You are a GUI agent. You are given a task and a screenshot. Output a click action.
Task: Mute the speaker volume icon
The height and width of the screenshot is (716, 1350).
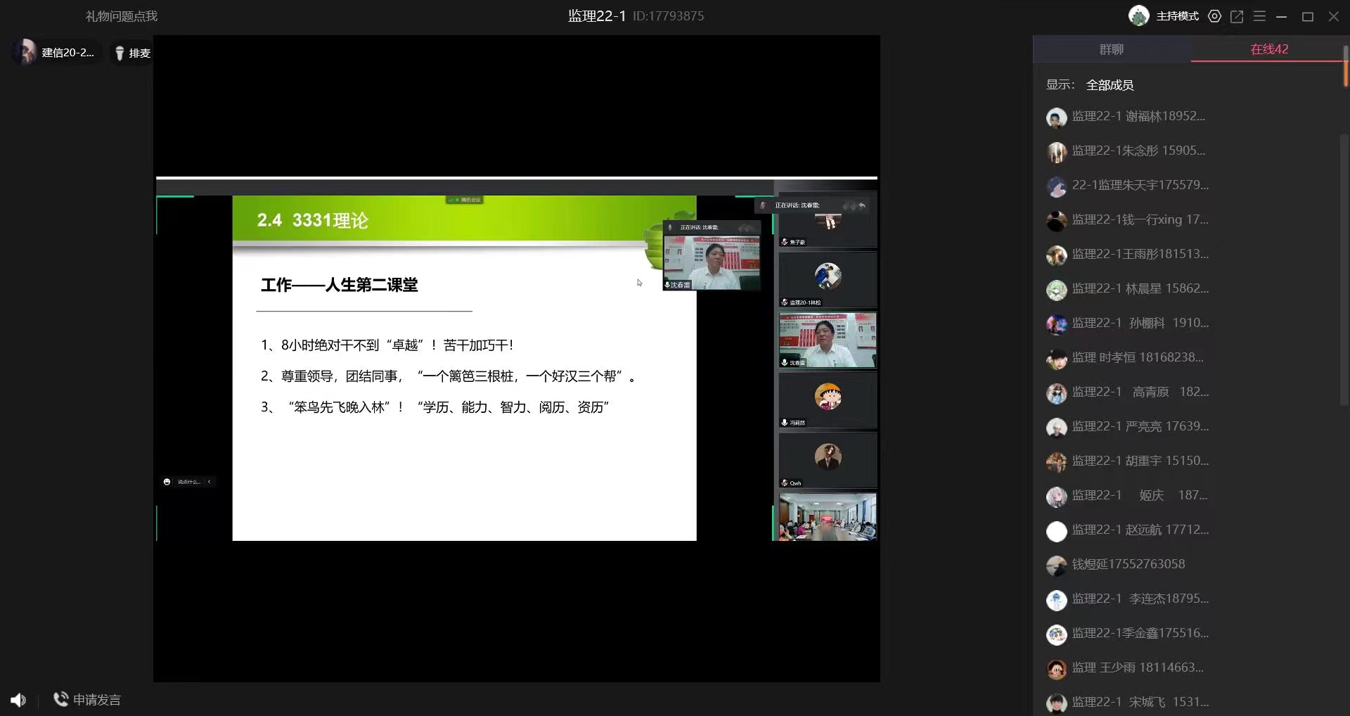18,700
